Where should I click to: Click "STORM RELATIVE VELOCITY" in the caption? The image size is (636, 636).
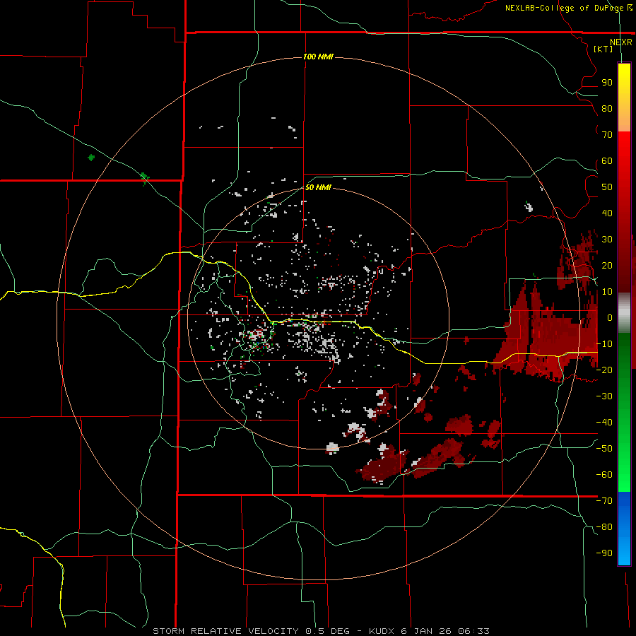point(225,631)
